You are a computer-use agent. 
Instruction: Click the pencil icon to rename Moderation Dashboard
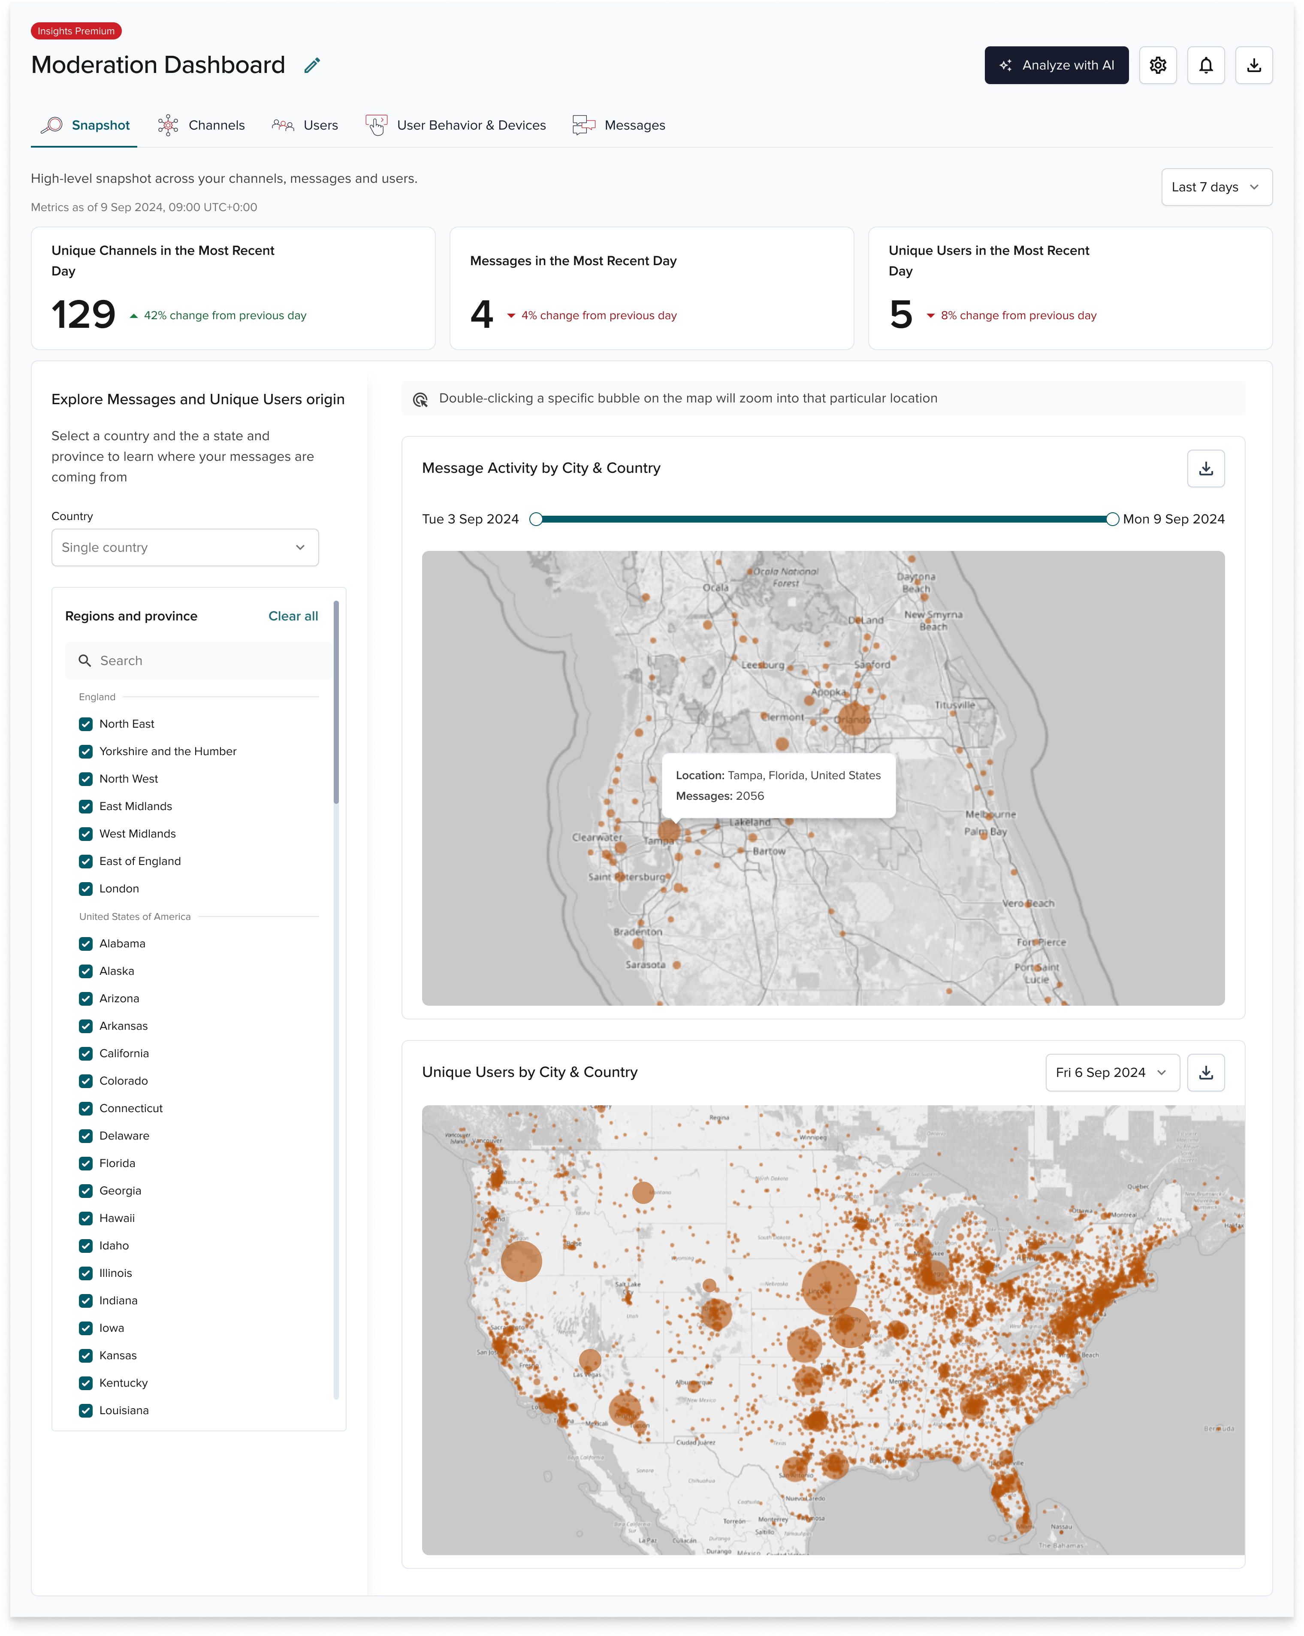312,65
